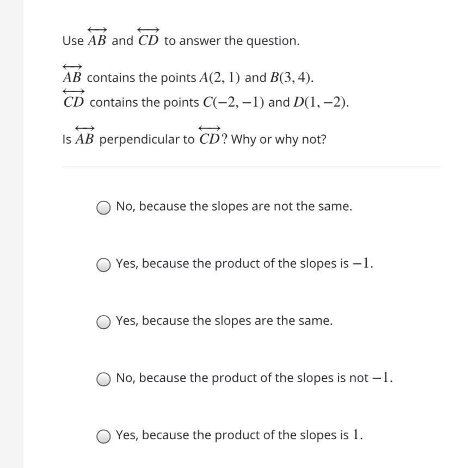
Task: Click answer text 'Yes, because the slopes are the same.'
Action: [224, 321]
